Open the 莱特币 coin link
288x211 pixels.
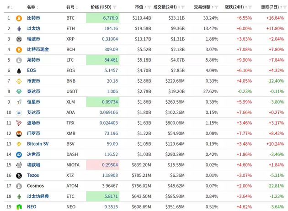33,60
